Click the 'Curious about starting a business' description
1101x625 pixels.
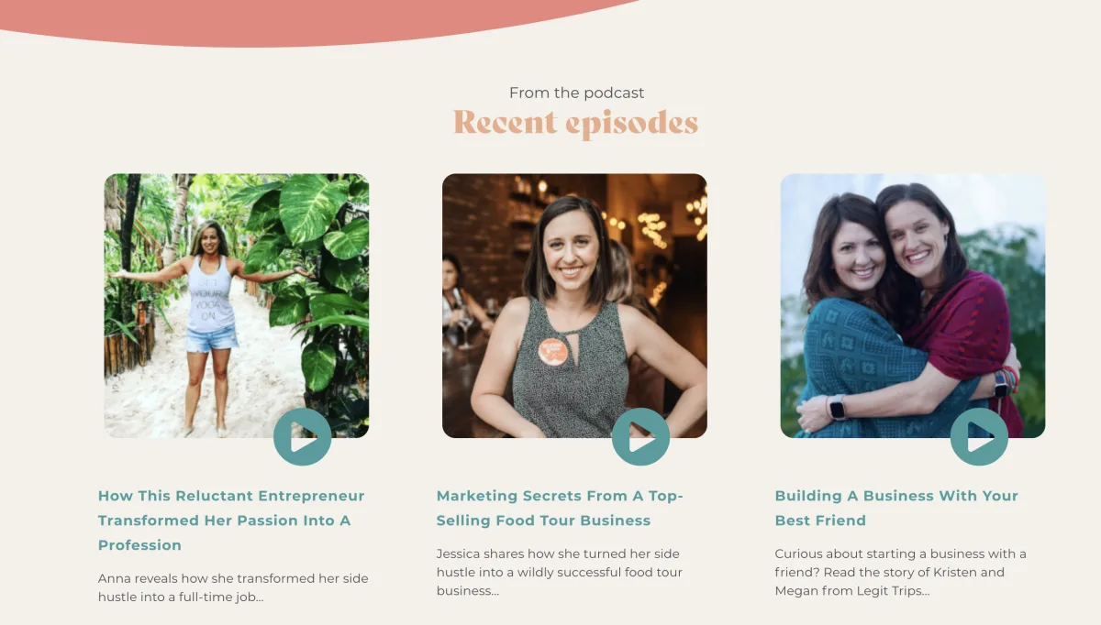point(900,572)
